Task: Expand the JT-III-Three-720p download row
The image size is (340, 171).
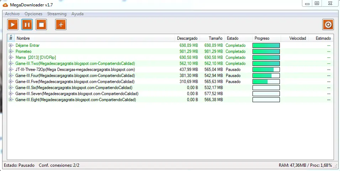Action: click(x=10, y=70)
